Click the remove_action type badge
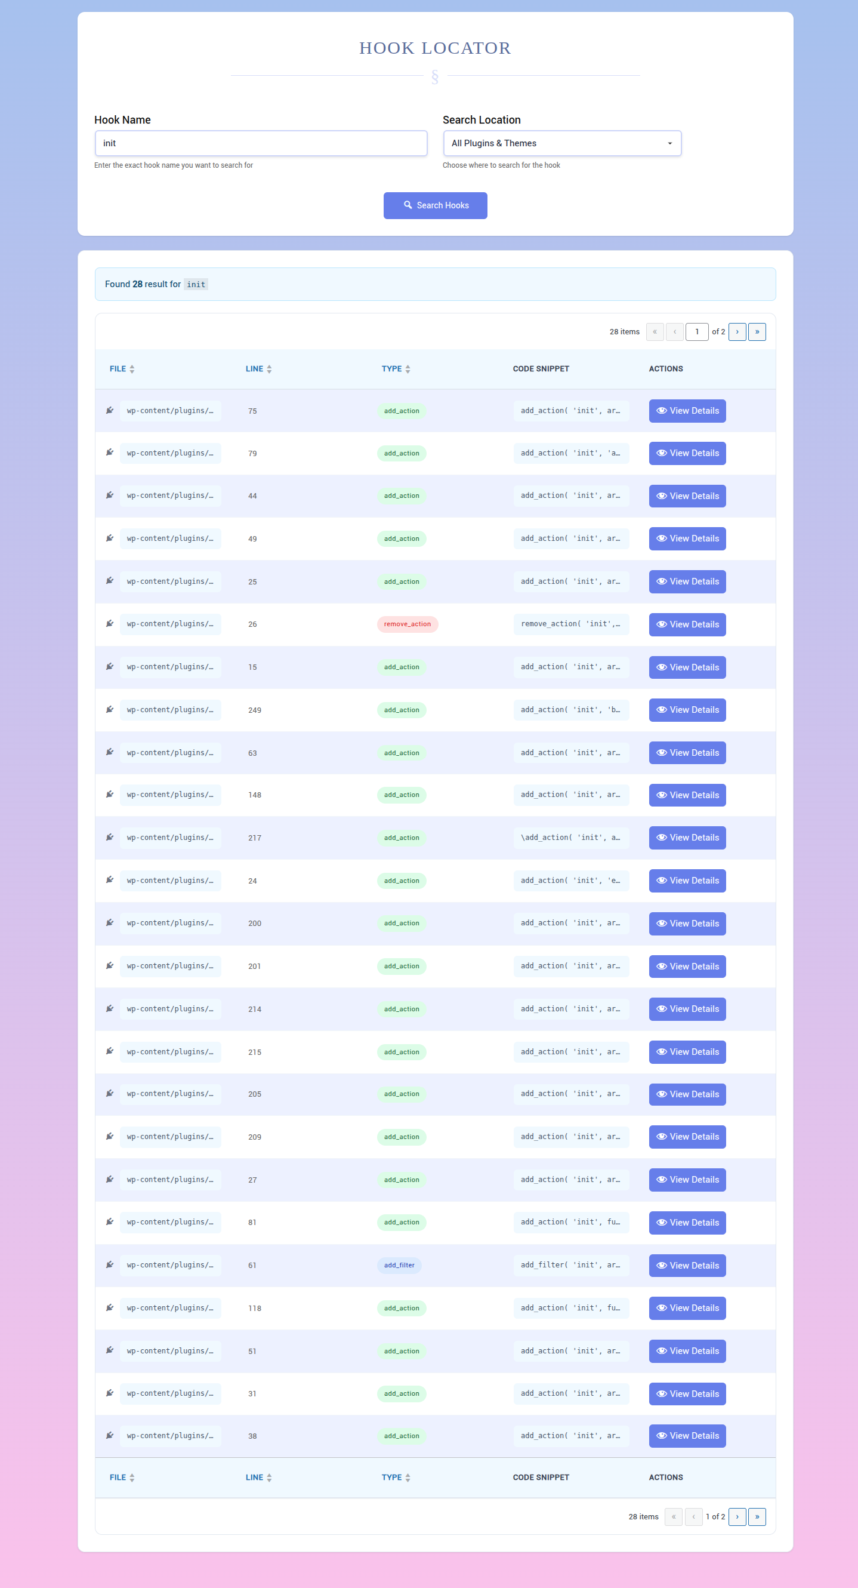 [x=407, y=624]
